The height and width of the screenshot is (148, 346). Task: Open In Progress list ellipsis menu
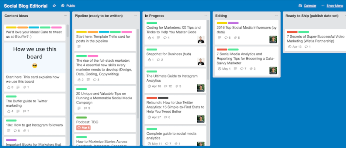click(206, 16)
